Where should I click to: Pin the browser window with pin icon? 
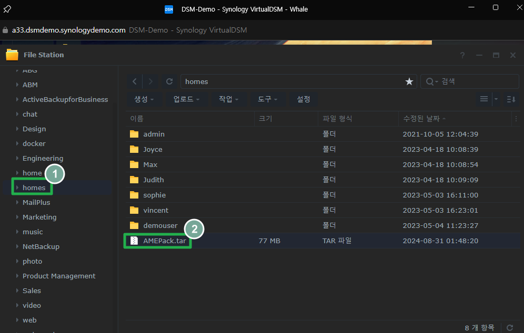point(7,9)
